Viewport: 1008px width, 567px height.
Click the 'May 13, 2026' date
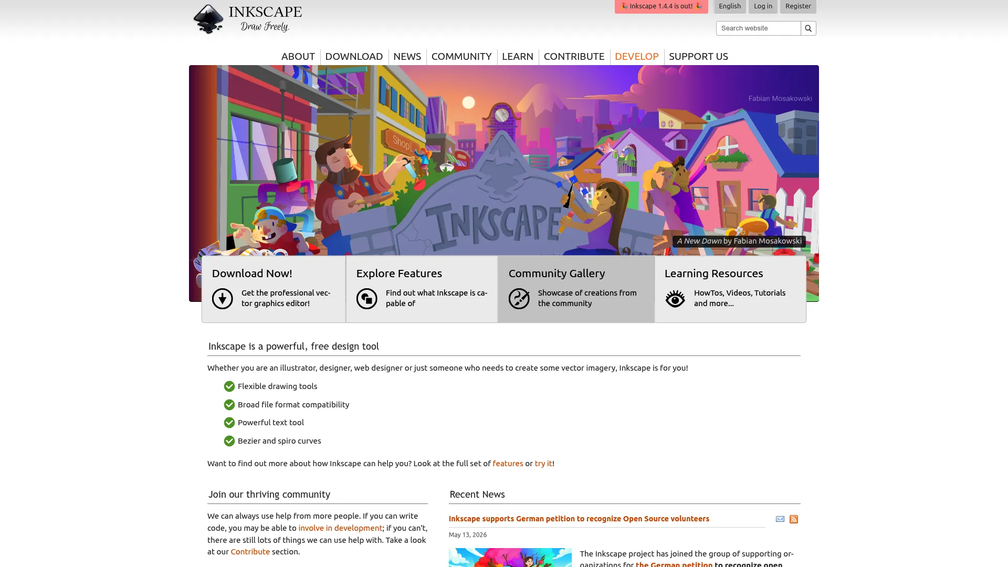[467, 535]
